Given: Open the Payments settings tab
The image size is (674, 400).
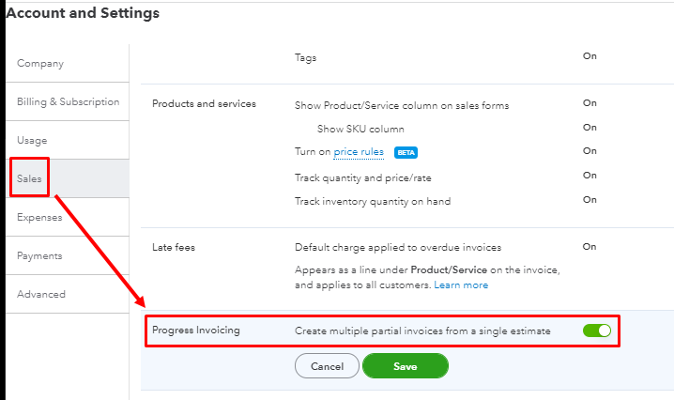Looking at the screenshot, I should 39,255.
